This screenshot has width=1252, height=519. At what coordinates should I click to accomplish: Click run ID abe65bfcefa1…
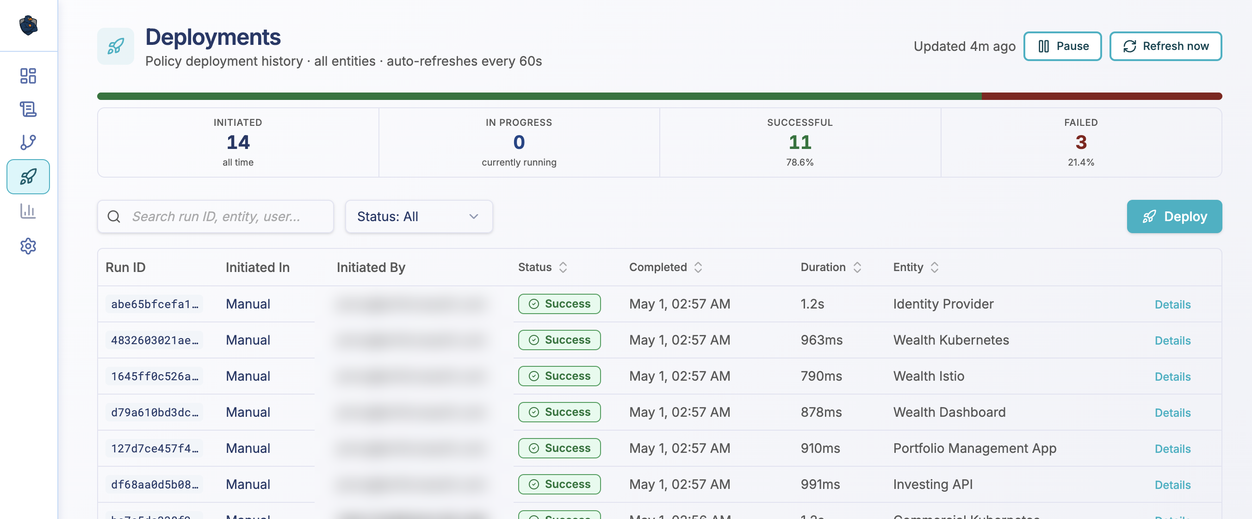(x=155, y=304)
